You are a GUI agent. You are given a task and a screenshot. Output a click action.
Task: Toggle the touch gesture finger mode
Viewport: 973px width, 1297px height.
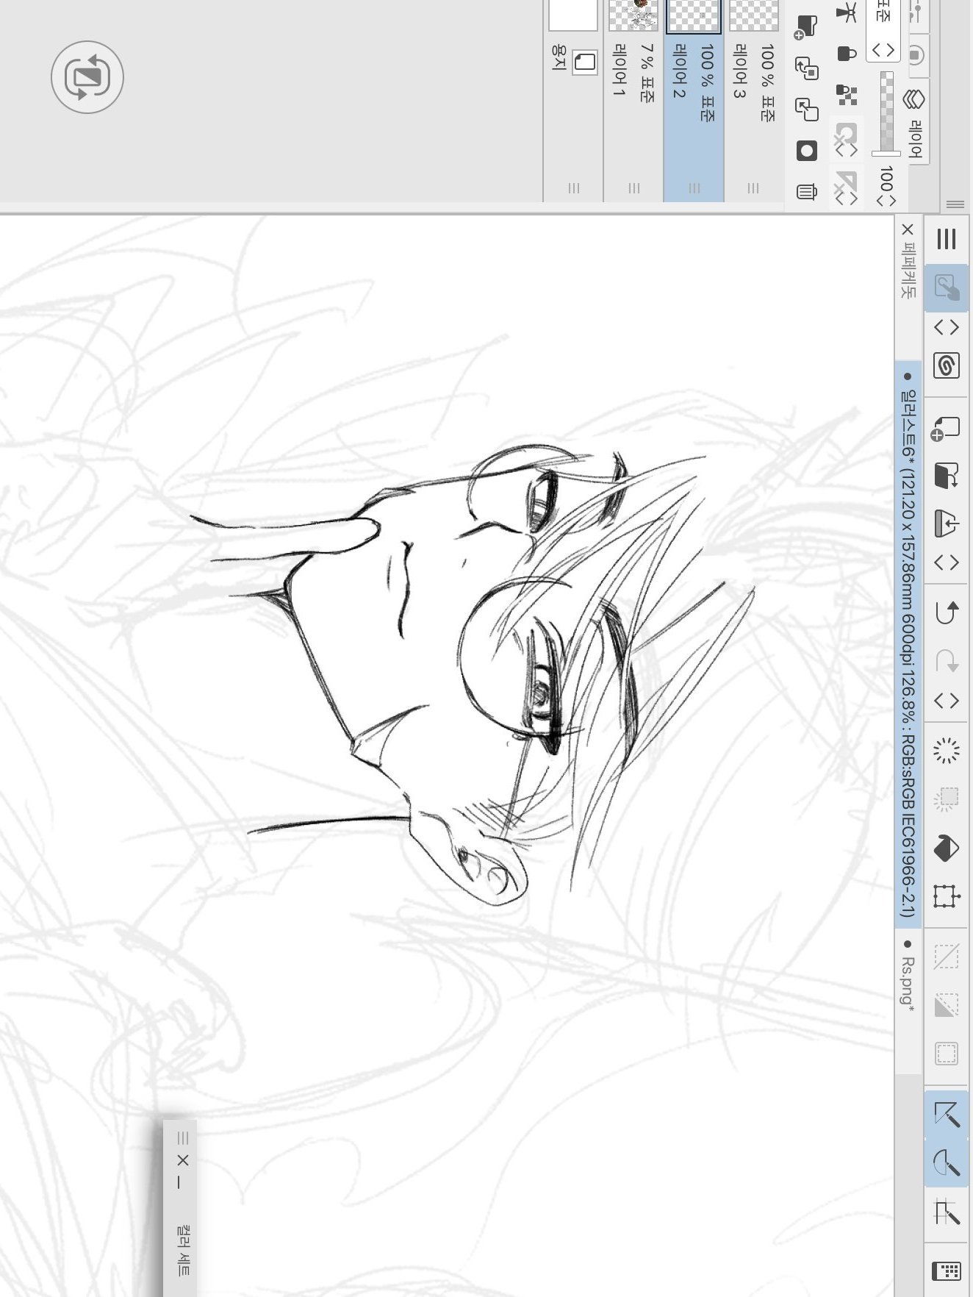click(947, 287)
